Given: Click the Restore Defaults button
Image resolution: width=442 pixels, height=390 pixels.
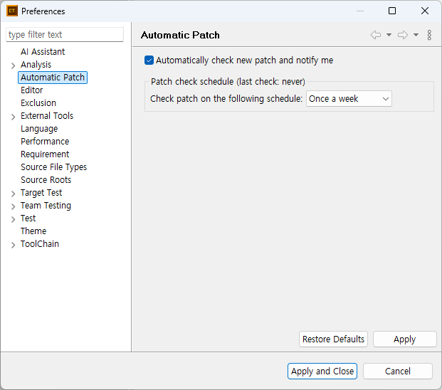Looking at the screenshot, I should tap(333, 339).
